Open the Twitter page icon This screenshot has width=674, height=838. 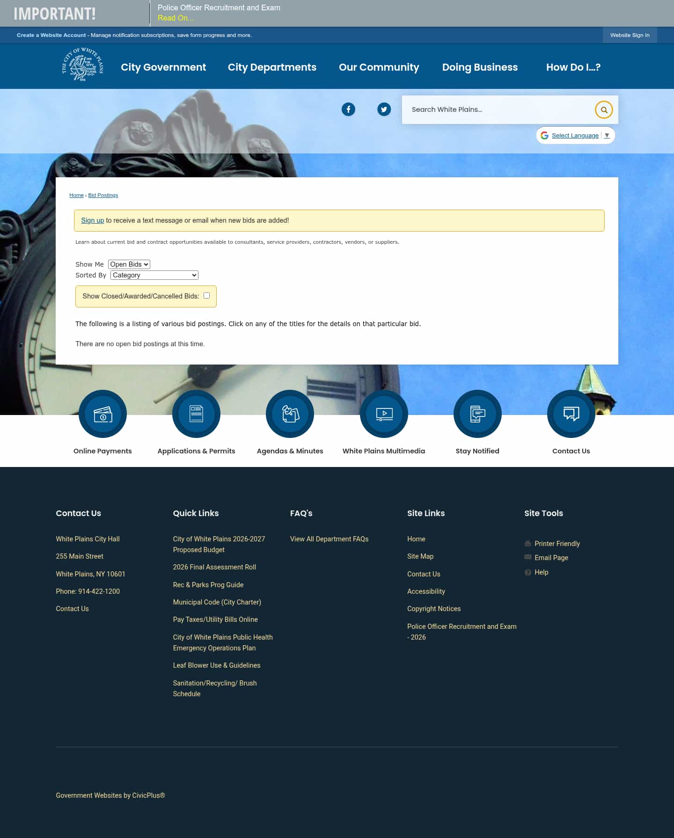384,109
